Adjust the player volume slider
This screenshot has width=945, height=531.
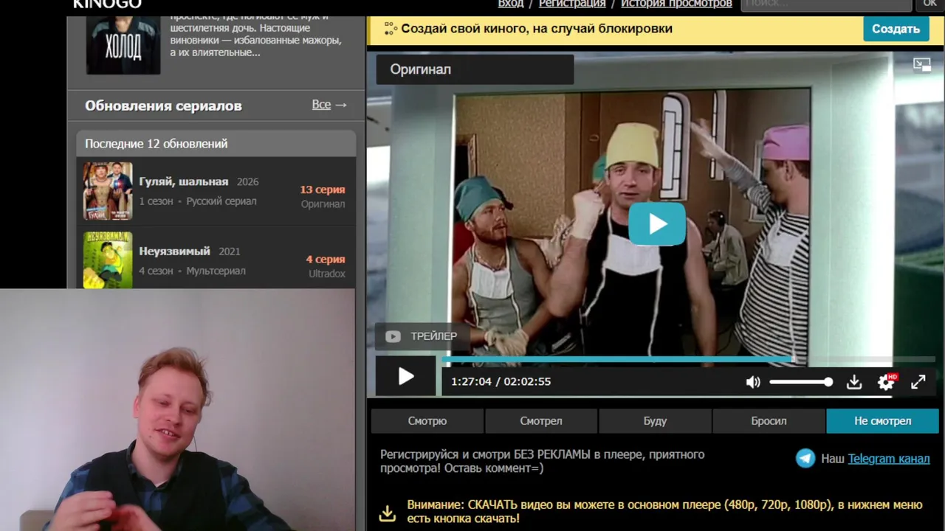point(801,381)
